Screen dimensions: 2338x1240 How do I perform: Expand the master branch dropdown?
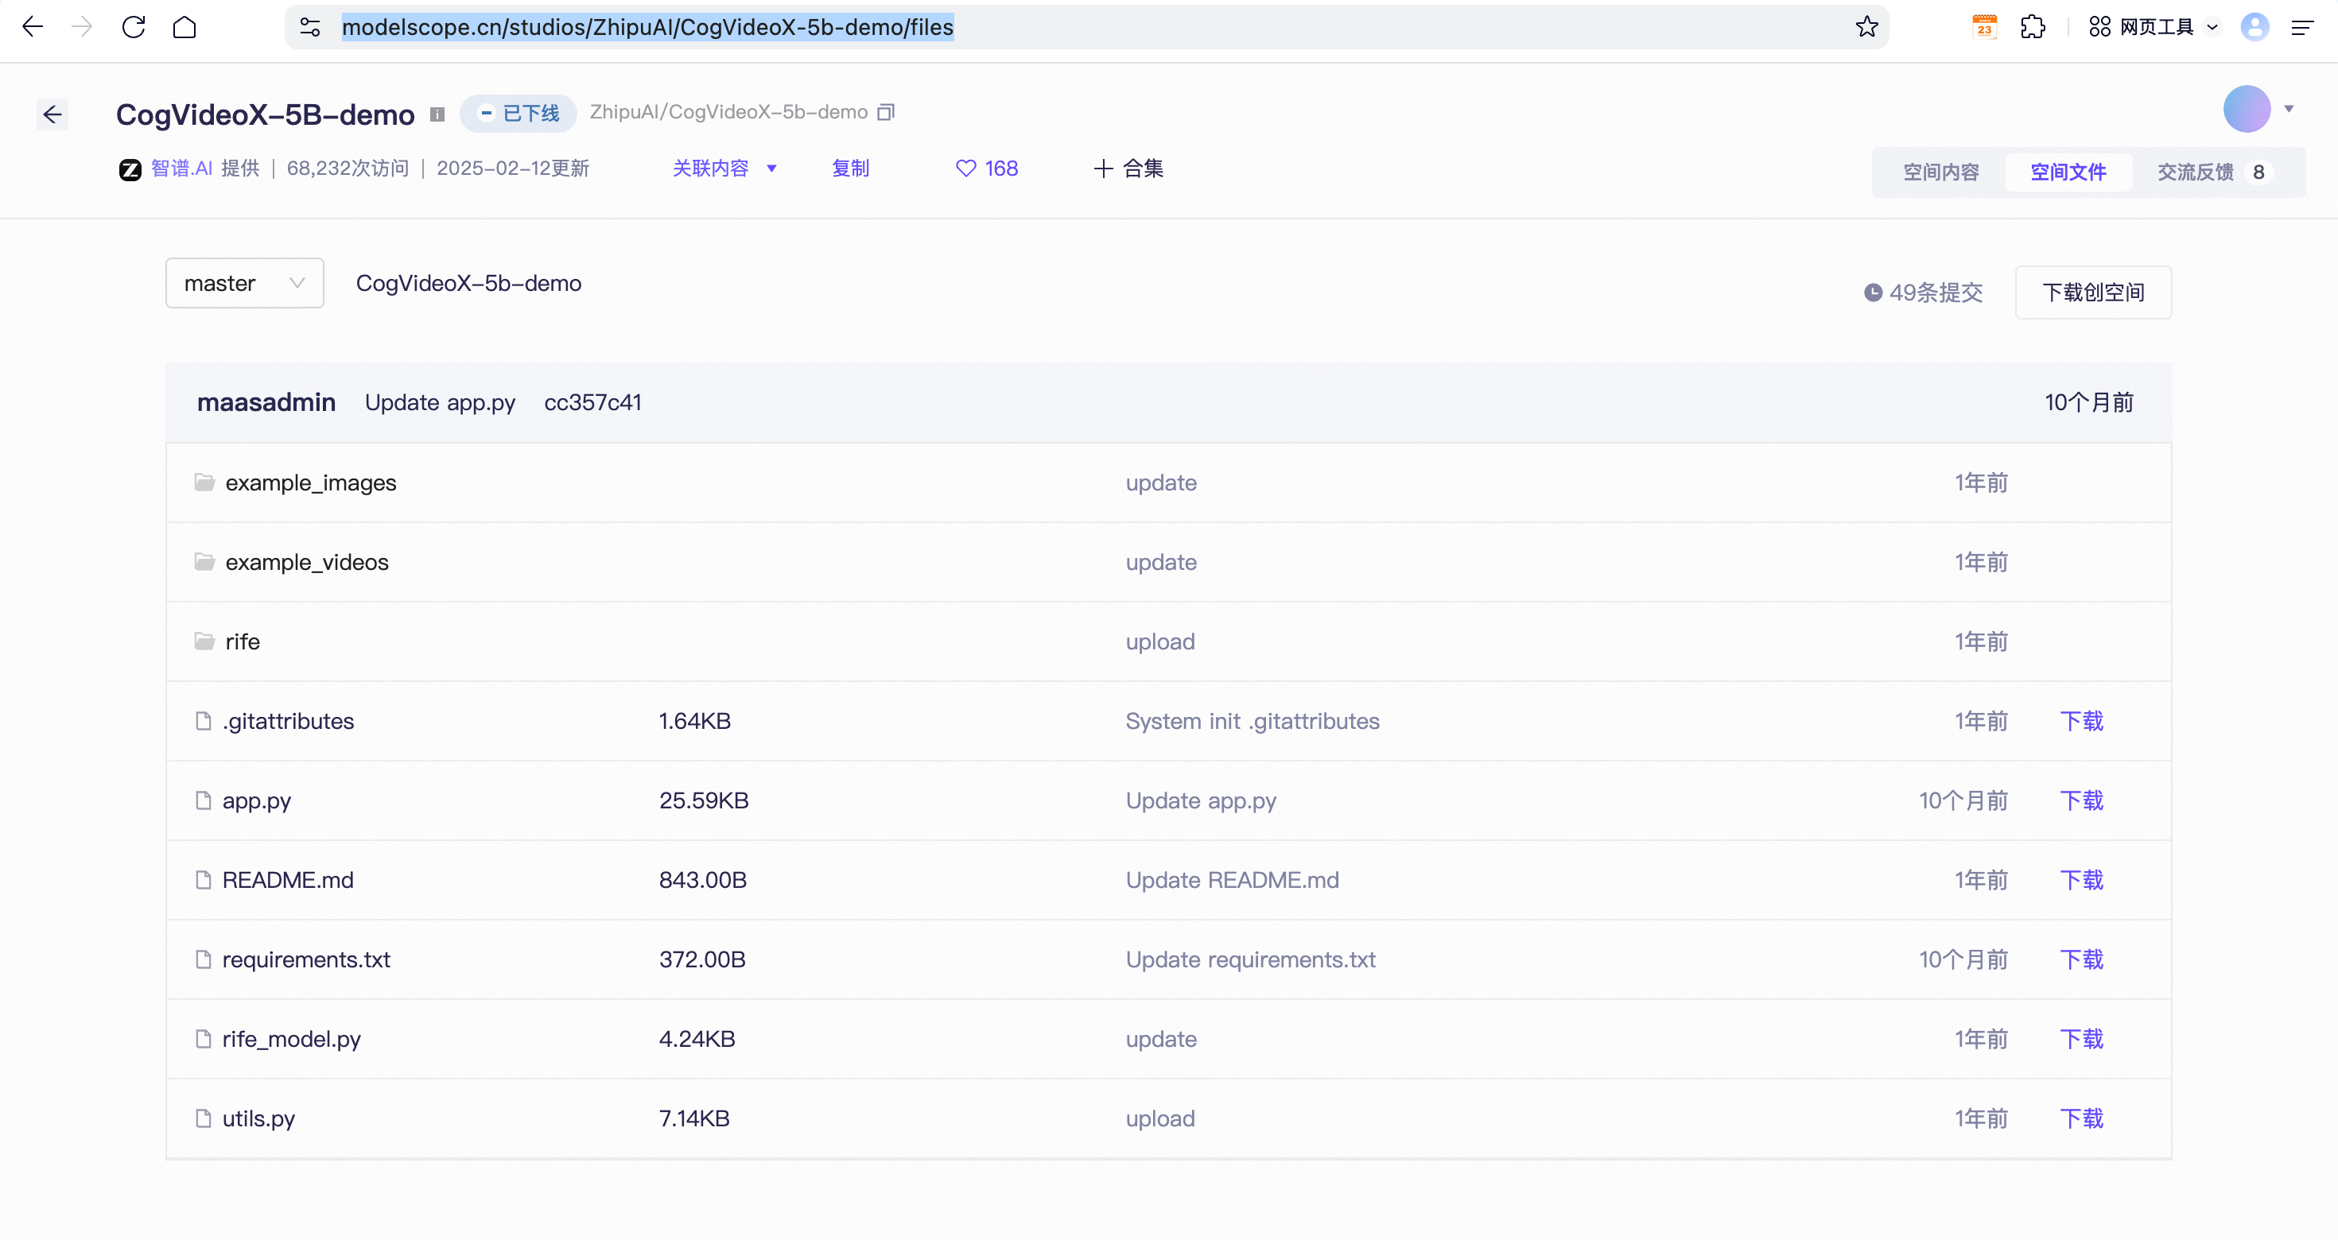[x=244, y=283]
